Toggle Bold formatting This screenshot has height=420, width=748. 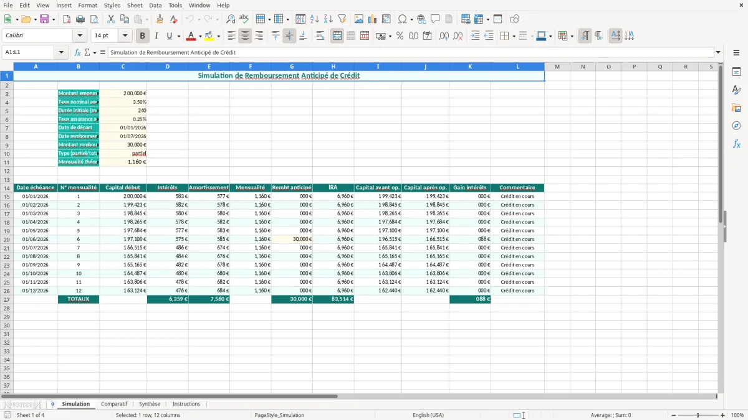click(x=142, y=36)
